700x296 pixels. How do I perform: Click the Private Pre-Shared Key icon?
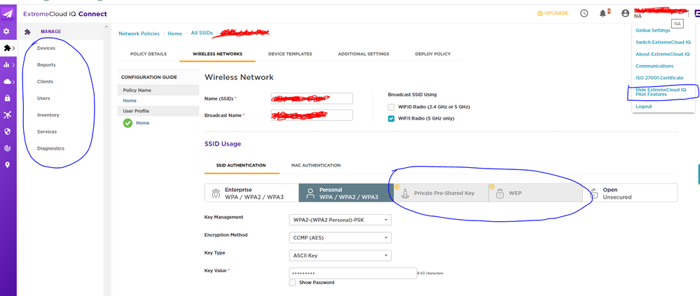tap(406, 193)
